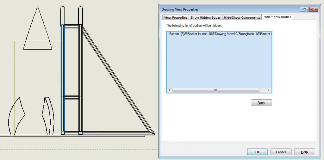
Task: Confirm the dialog with OK
Action: pyautogui.click(x=257, y=152)
